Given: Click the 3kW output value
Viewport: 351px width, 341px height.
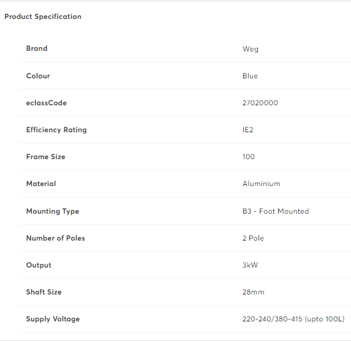Looking at the screenshot, I should pyautogui.click(x=250, y=265).
